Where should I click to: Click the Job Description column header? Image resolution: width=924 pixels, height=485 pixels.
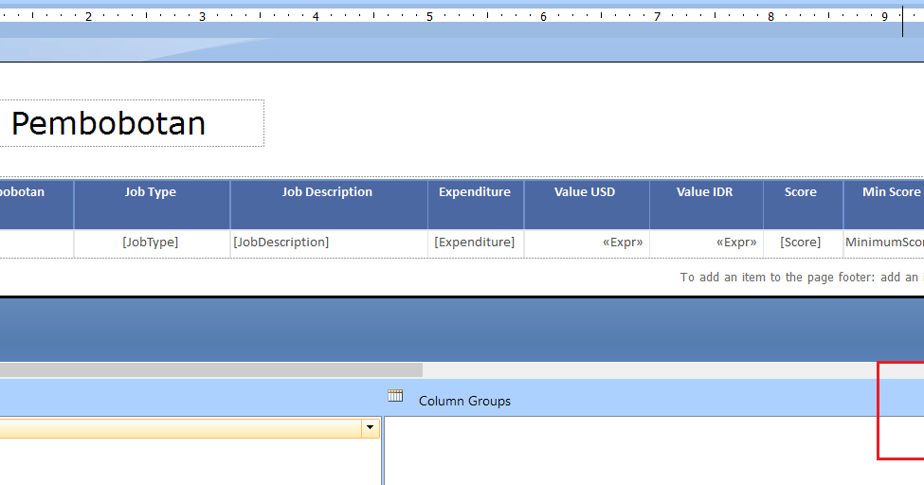[329, 205]
